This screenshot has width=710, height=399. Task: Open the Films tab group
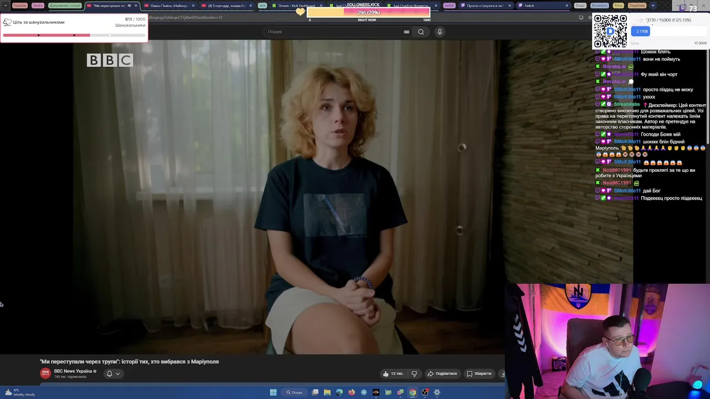coord(618,6)
